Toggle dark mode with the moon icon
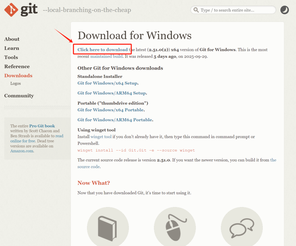Image resolution: width=296 pixels, height=246 pixels. 284,10
